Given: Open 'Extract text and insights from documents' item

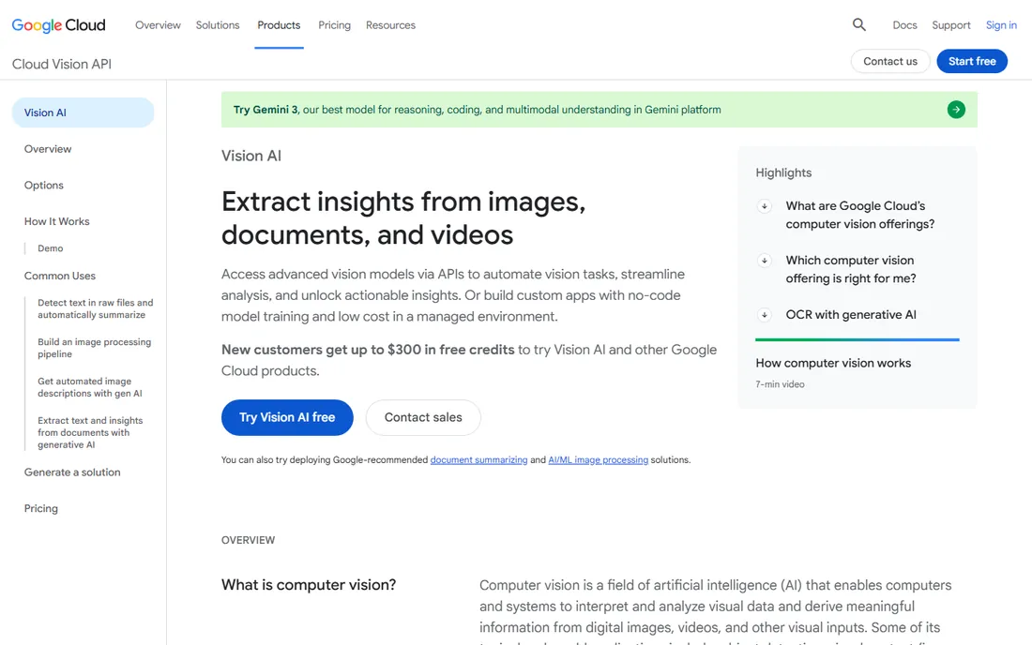Looking at the screenshot, I should point(90,432).
